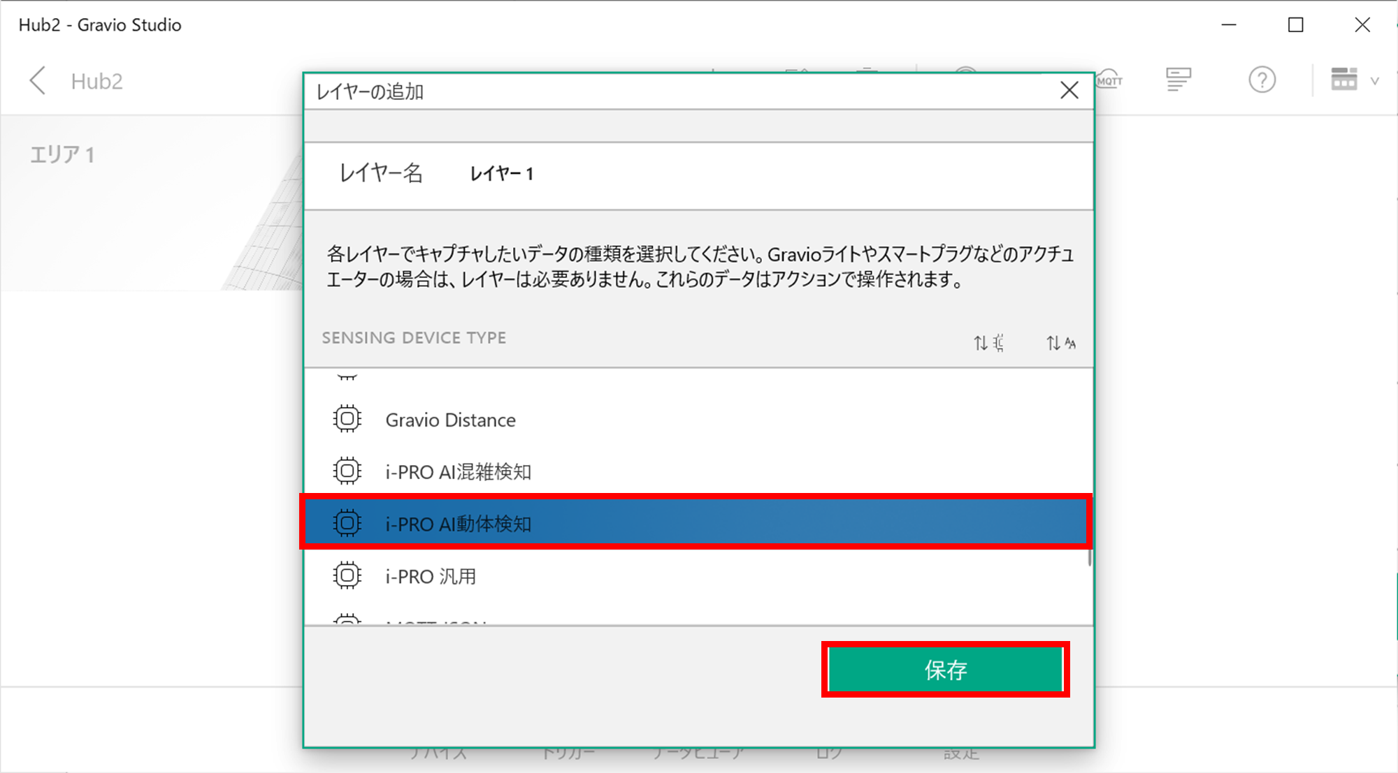Go back using the Hub2 back arrow
The width and height of the screenshot is (1398, 773).
pyautogui.click(x=38, y=81)
